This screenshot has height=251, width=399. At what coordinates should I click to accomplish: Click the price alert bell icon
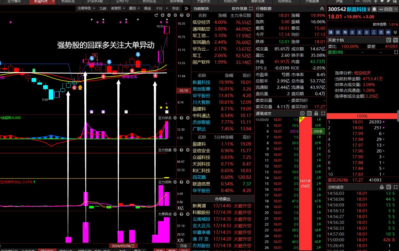pos(374,9)
